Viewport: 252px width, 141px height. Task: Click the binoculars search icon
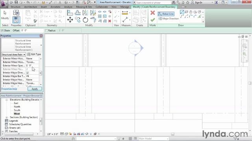click(173, 2)
